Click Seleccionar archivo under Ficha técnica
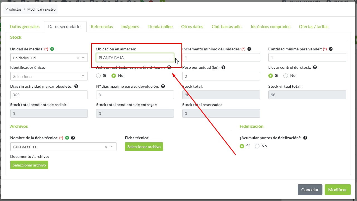 click(144, 147)
